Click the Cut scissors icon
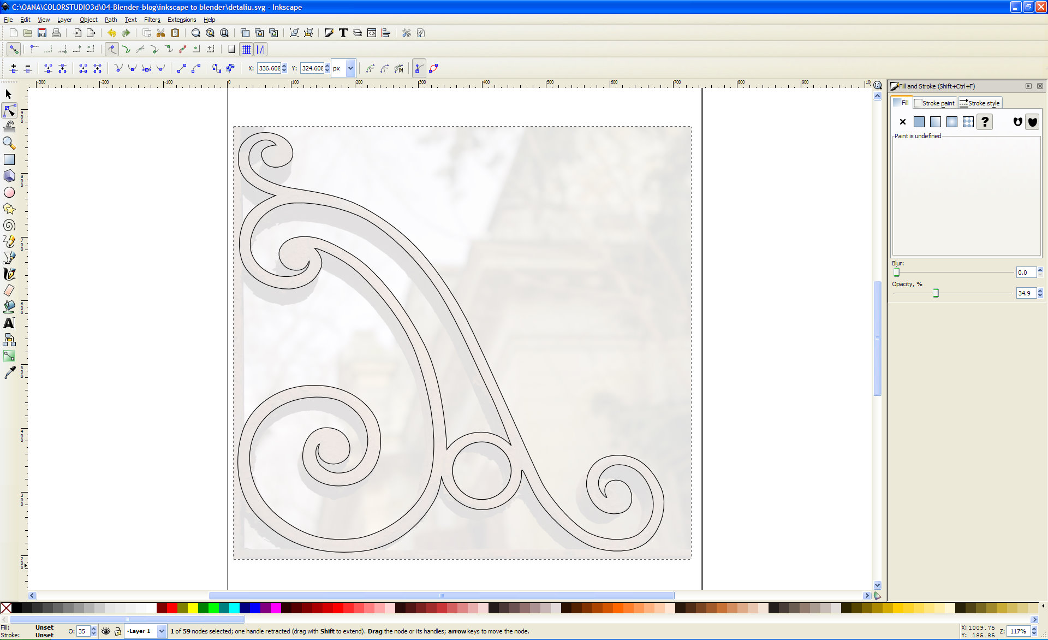Image resolution: width=1048 pixels, height=640 pixels. 161,33
